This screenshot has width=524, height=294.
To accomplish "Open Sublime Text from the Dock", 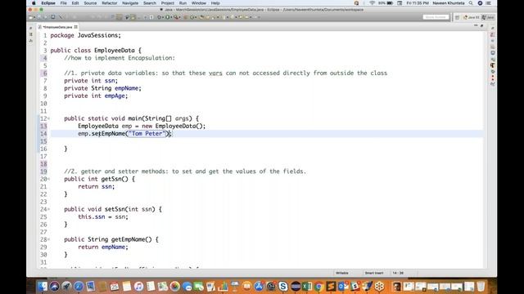I will [331, 287].
